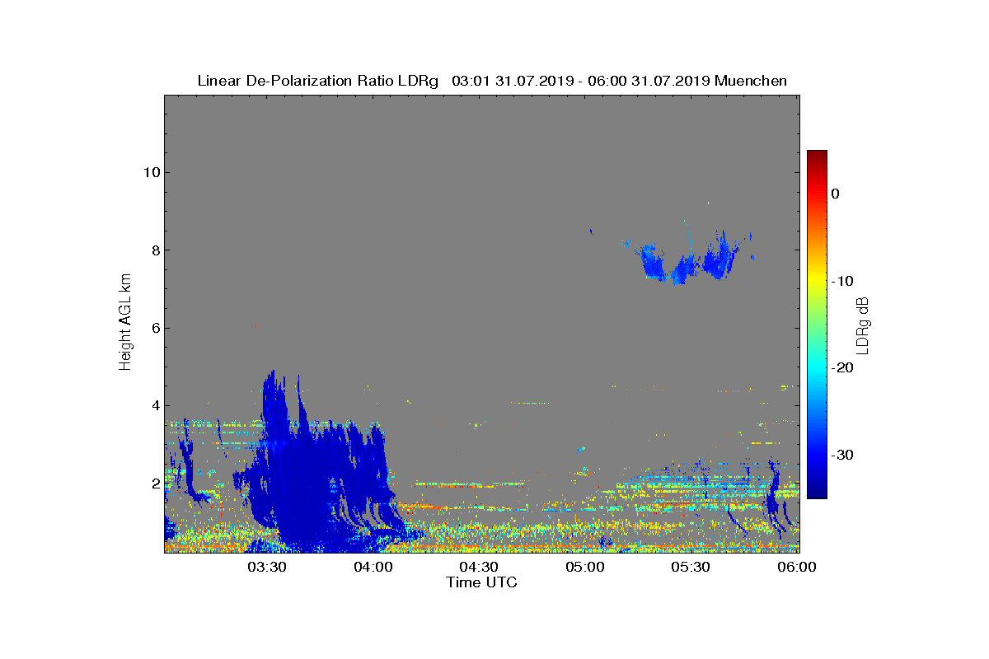Click the height tick label '8'
This screenshot has width=989, height=659.
pos(154,250)
